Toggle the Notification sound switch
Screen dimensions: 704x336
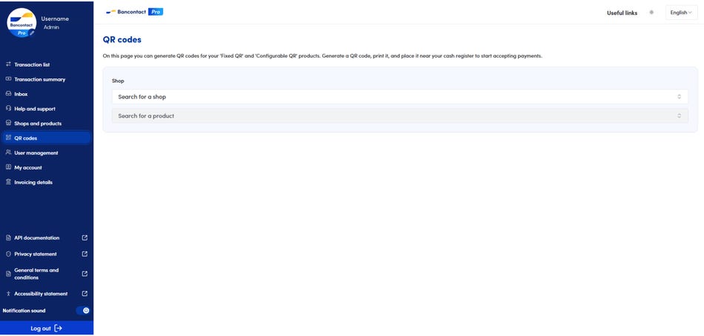83,310
